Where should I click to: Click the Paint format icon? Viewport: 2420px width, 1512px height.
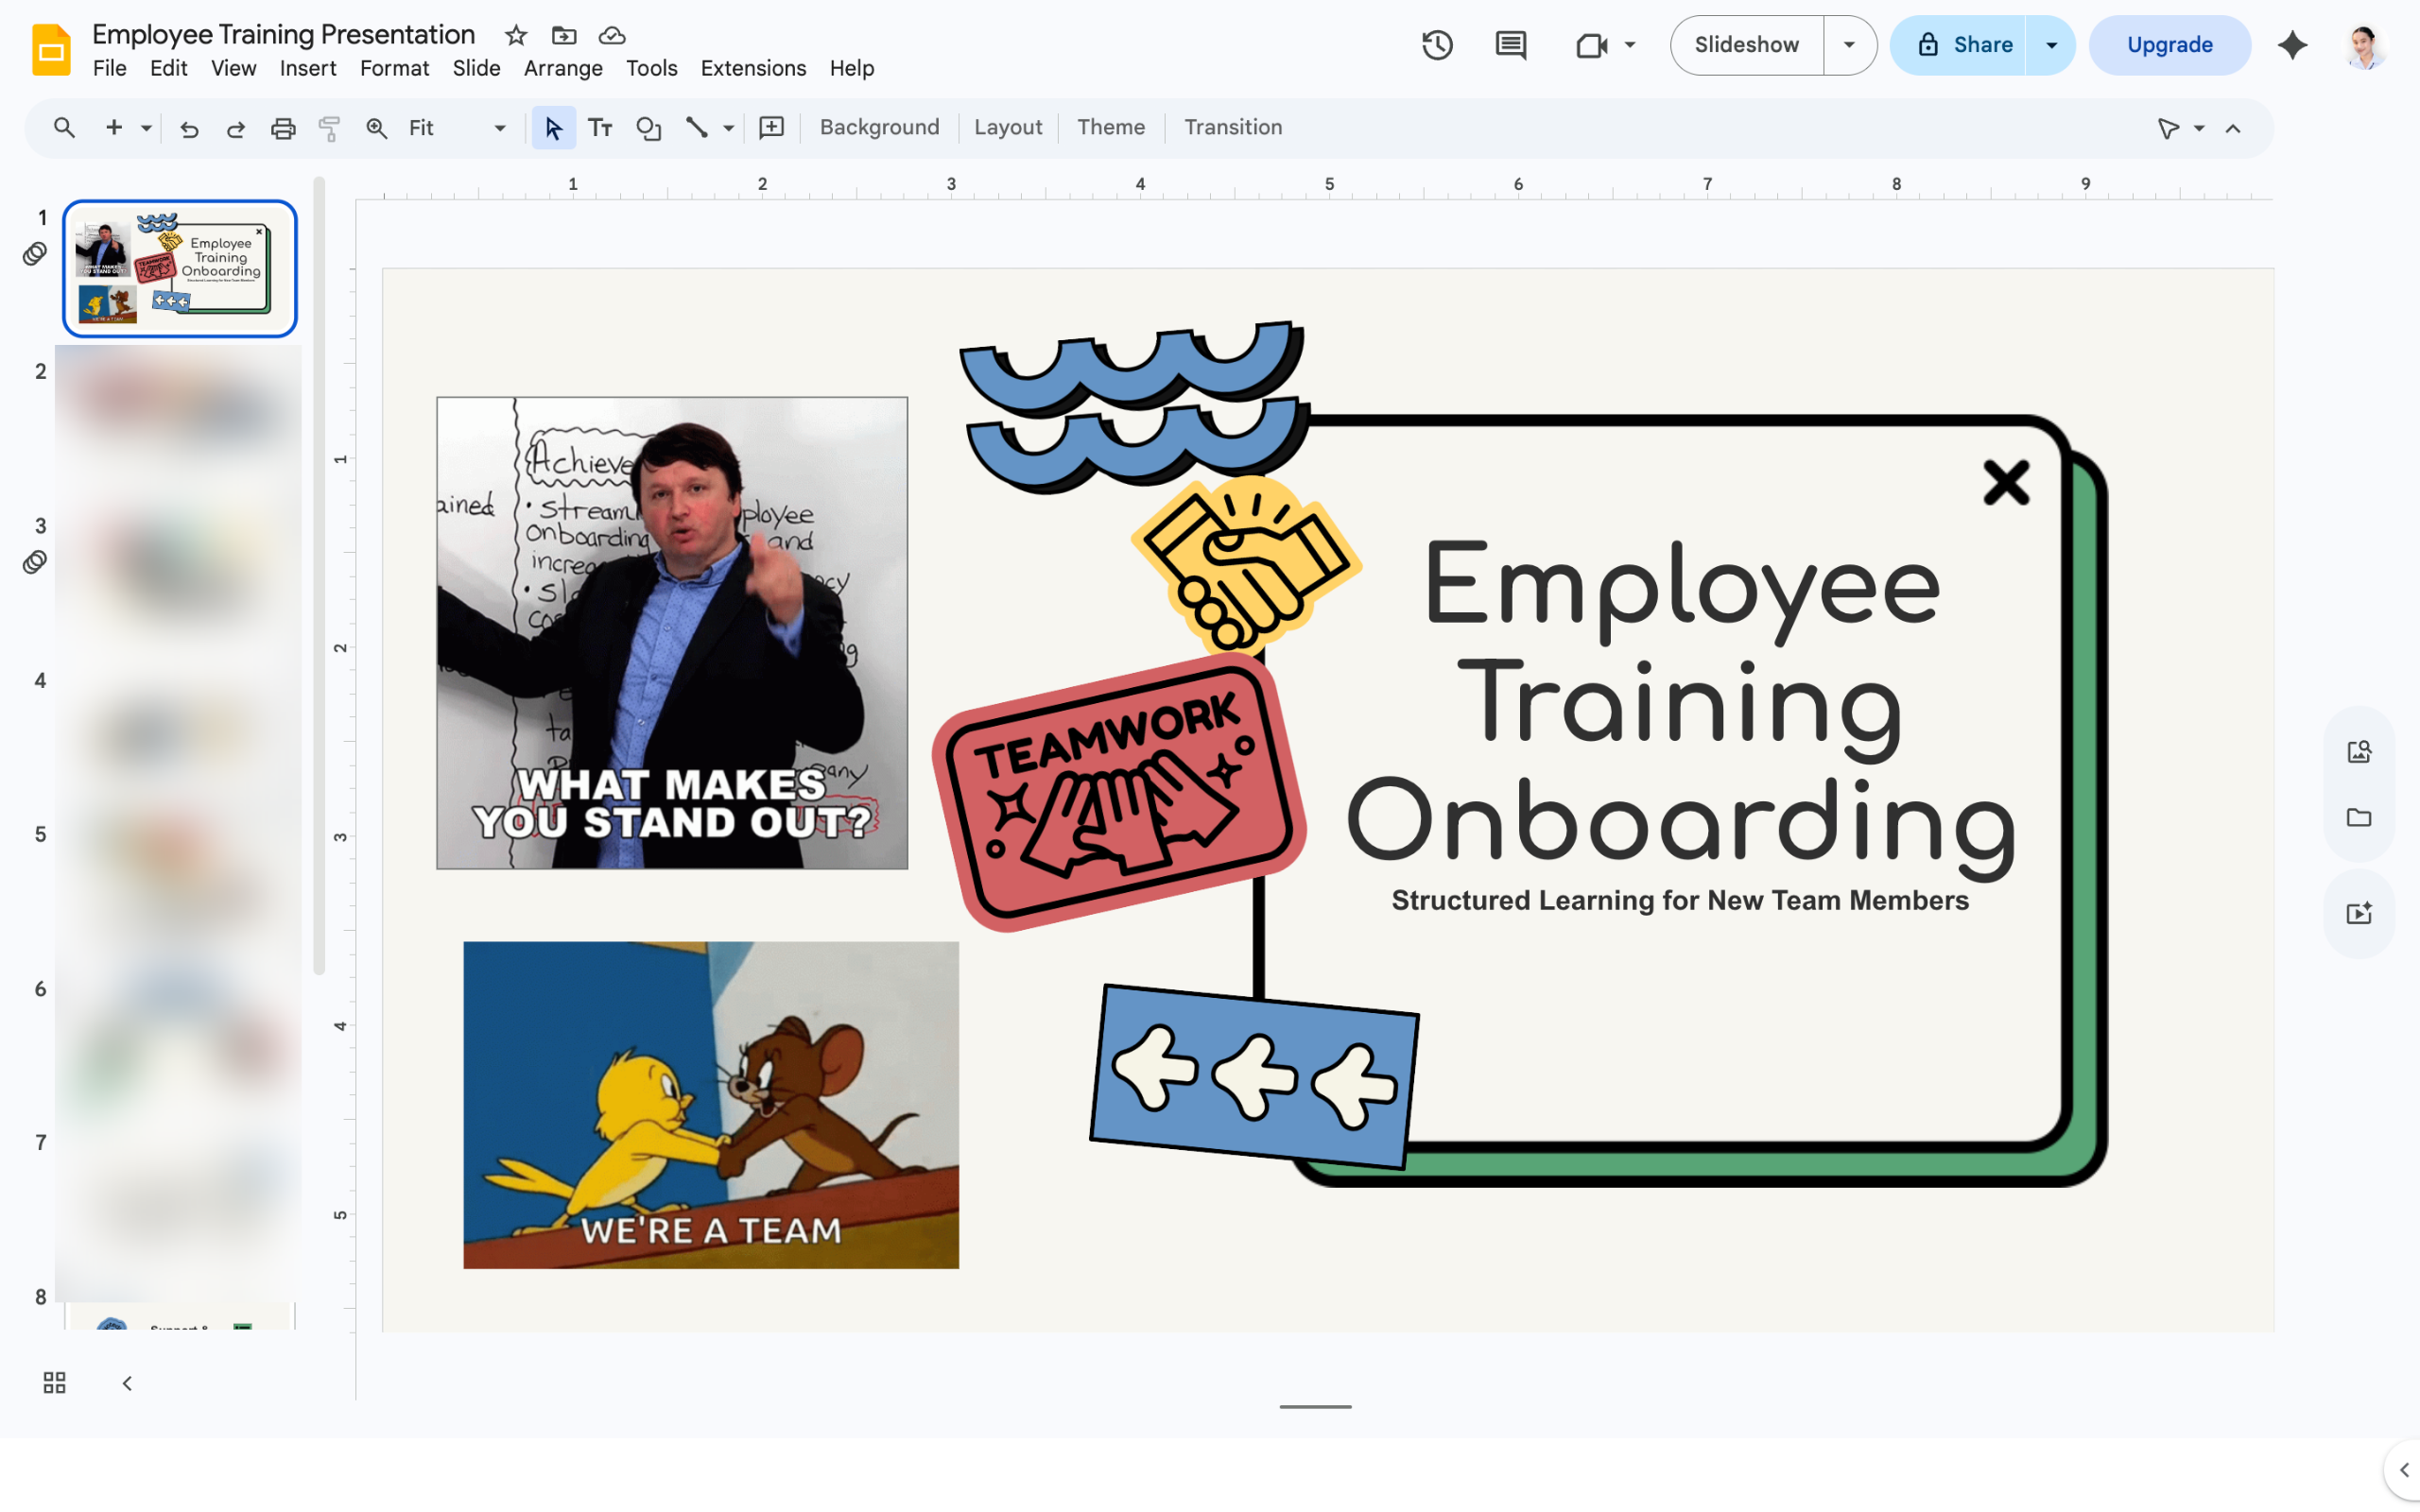point(329,128)
